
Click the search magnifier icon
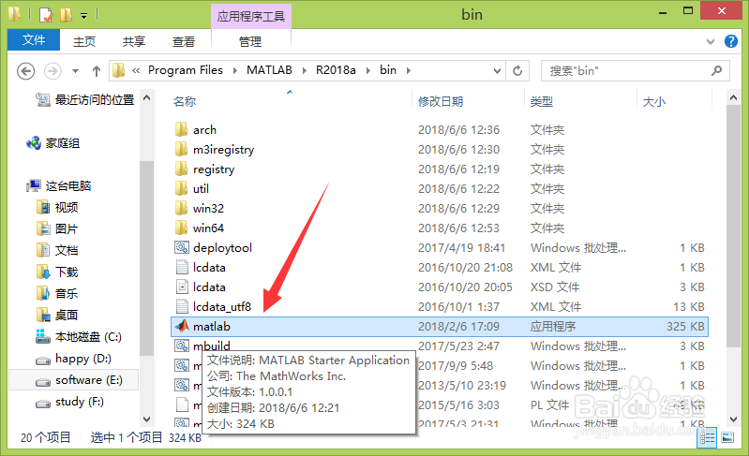[716, 71]
